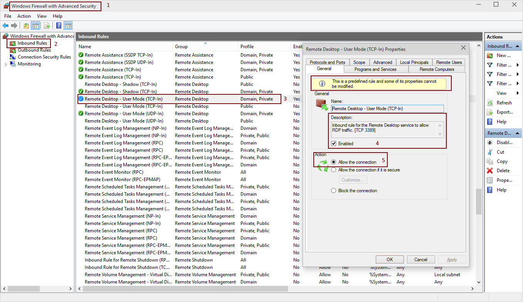Open the View submenu in Actions pane
This screenshot has width=523, height=302.
tap(518, 93)
